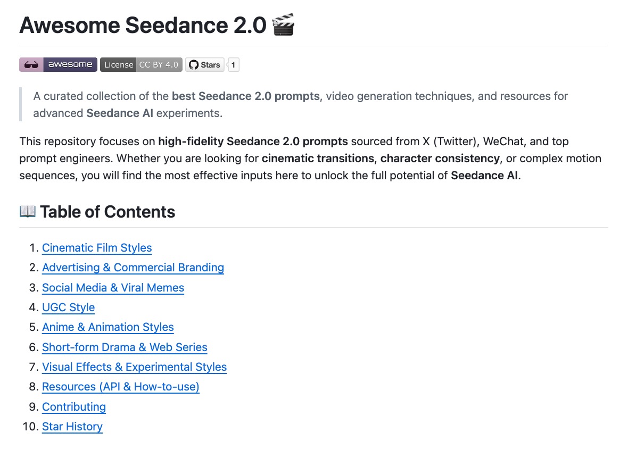
Task: Click the GitHub Stars badge button
Action: pos(205,65)
